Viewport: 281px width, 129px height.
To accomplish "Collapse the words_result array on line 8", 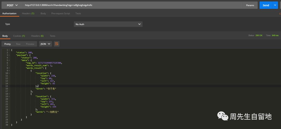I will coord(9,68).
